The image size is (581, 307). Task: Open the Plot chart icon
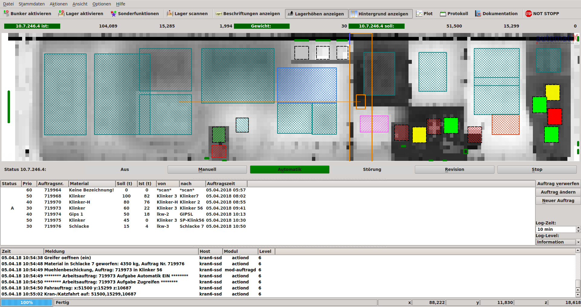point(419,14)
